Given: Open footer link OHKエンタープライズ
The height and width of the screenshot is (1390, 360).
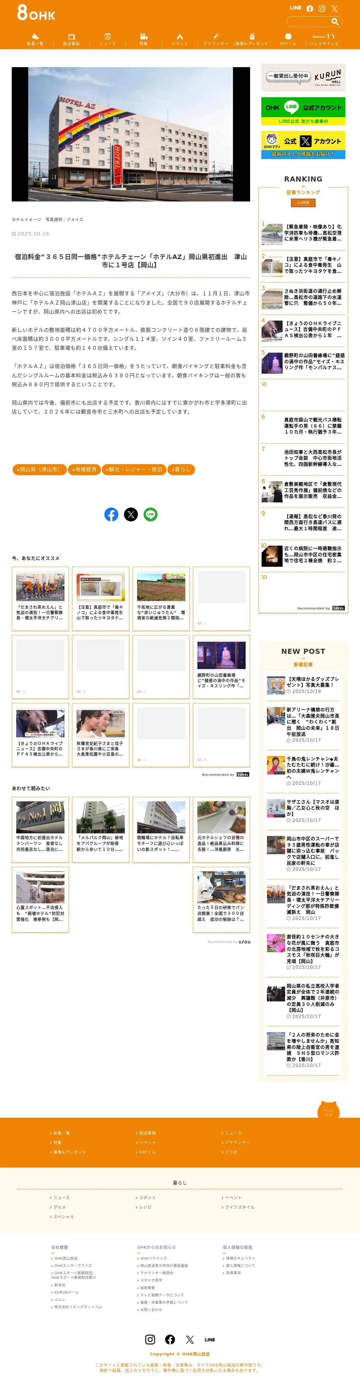Looking at the screenshot, I should coord(71,1265).
